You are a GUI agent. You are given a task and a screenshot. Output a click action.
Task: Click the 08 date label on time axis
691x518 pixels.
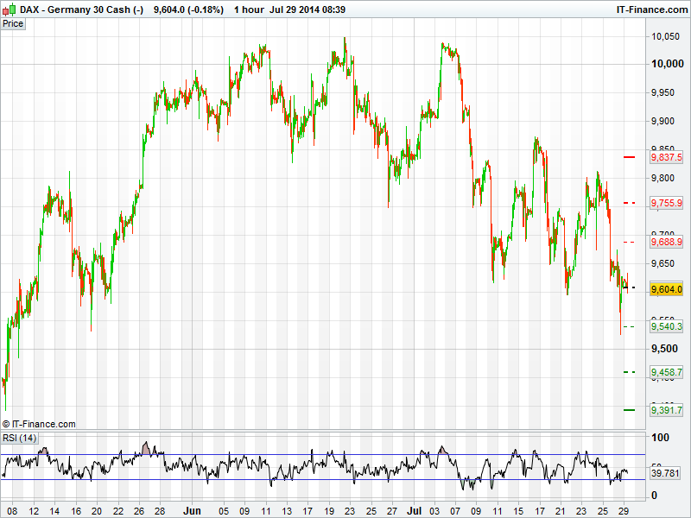(12, 511)
